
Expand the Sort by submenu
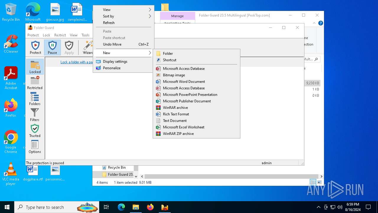click(123, 16)
